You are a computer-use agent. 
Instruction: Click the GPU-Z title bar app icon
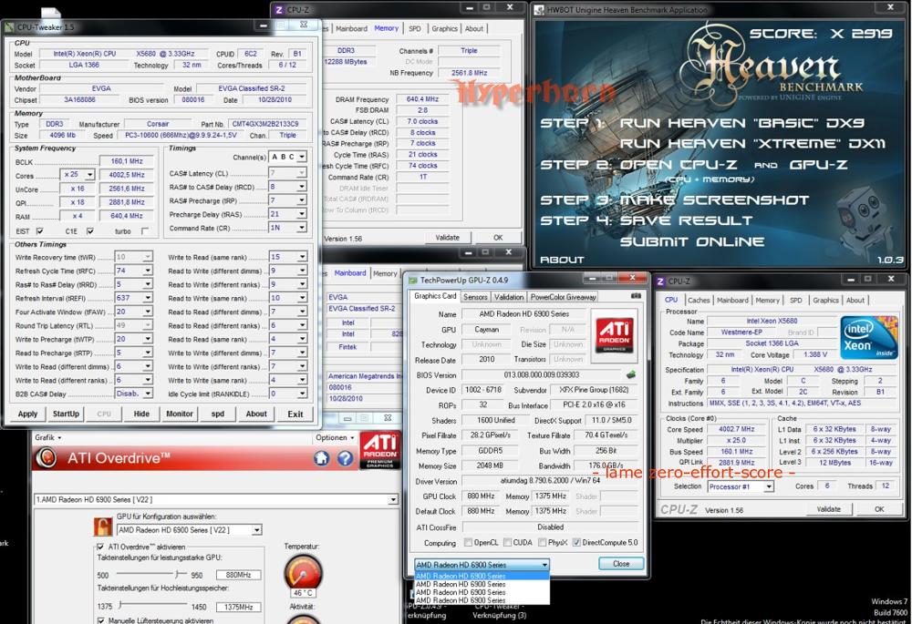click(412, 280)
